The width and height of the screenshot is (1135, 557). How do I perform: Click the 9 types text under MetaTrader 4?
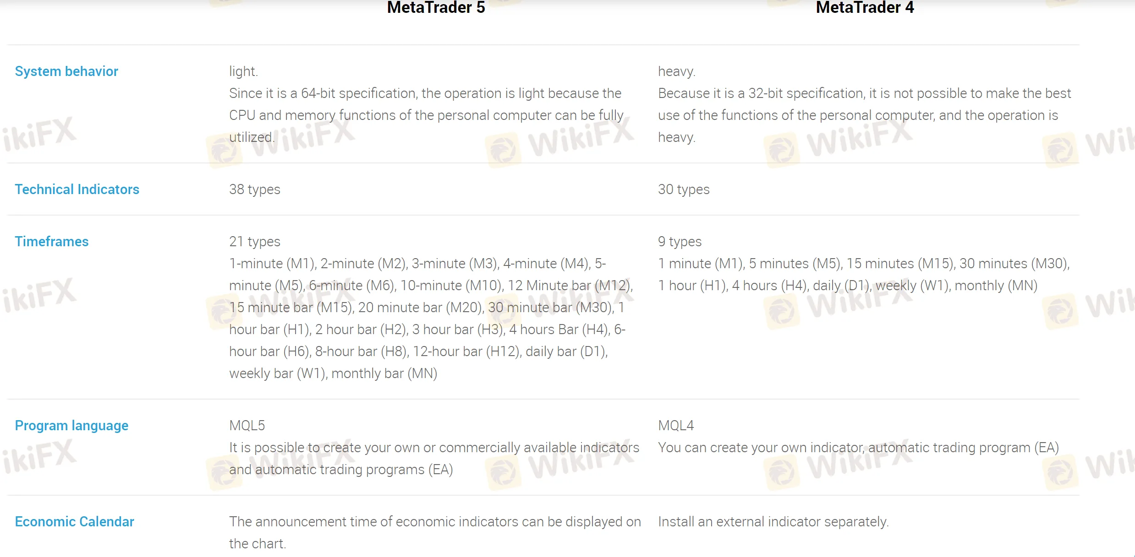click(x=680, y=241)
